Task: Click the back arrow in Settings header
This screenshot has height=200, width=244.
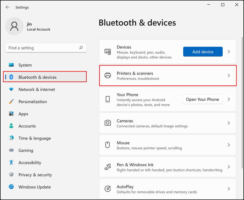Action: coord(7,7)
